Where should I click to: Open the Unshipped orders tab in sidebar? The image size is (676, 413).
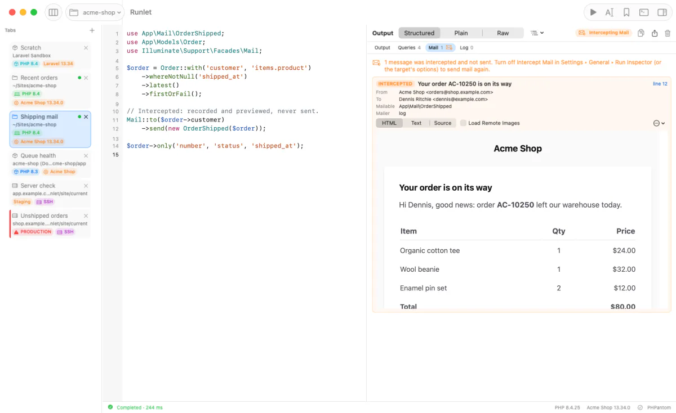click(x=50, y=223)
